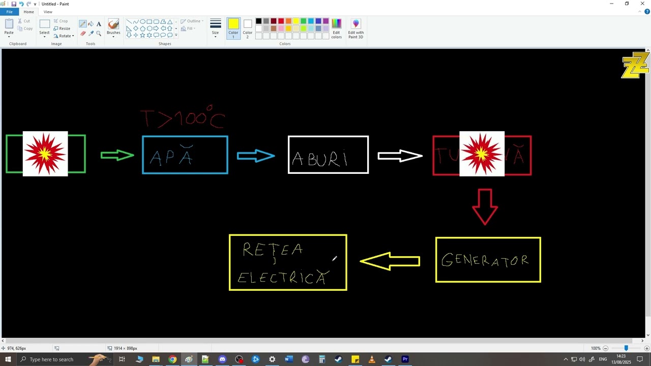This screenshot has height=366, width=651.
Task: Open Discord from the taskbar
Action: pos(222,359)
